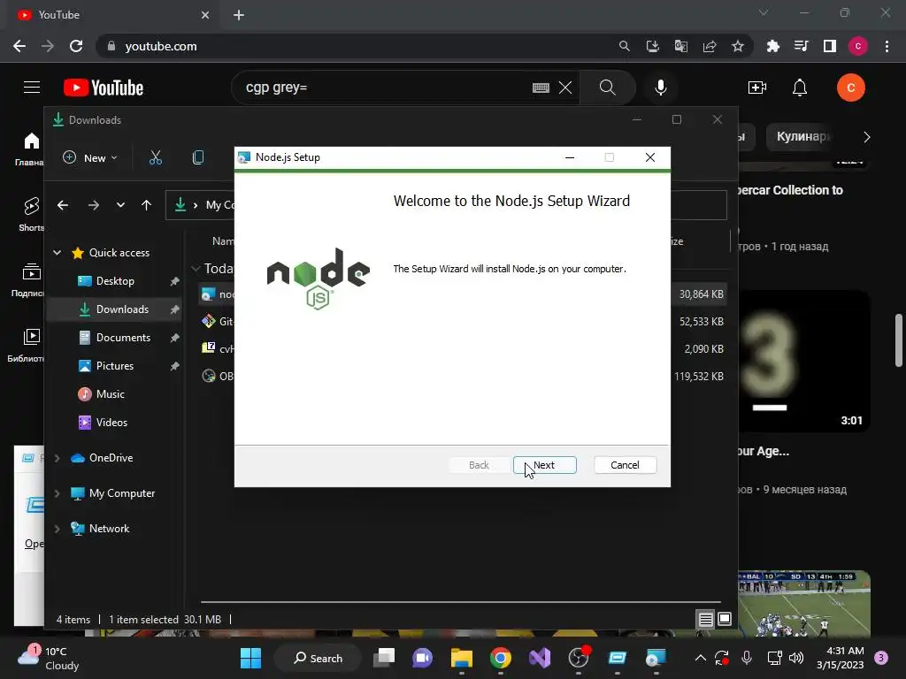The width and height of the screenshot is (906, 679).
Task: Open Chrome extensions puzzle icon
Action: tap(772, 46)
